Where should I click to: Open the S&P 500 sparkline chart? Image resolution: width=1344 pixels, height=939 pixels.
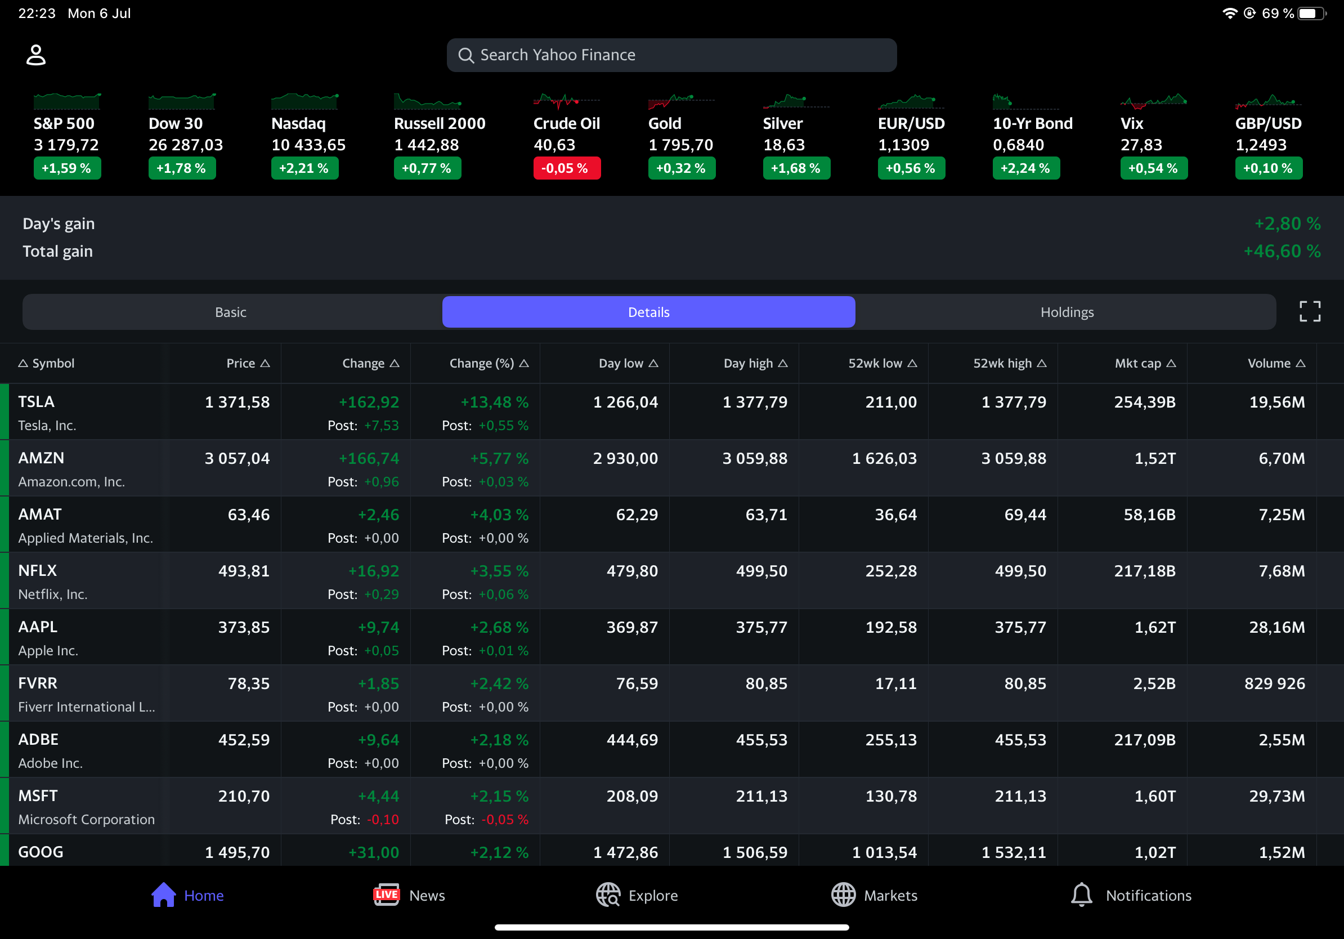67,101
